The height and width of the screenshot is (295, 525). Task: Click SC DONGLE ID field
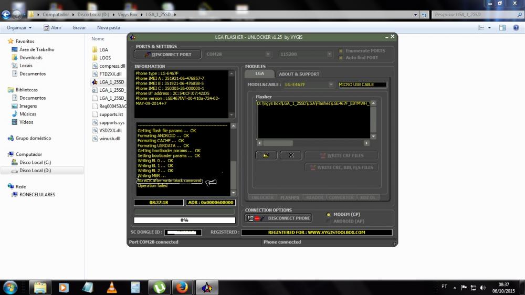[x=184, y=233]
